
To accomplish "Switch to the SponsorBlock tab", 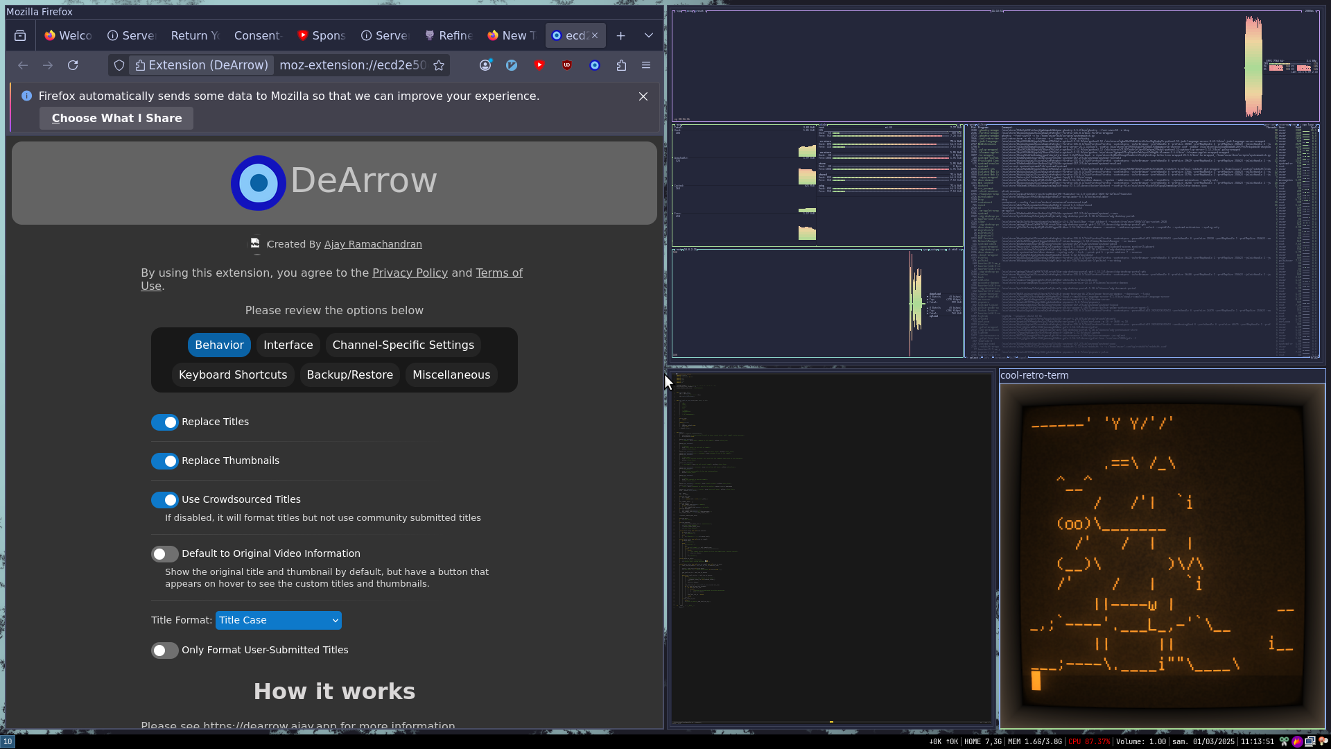I will (322, 35).
